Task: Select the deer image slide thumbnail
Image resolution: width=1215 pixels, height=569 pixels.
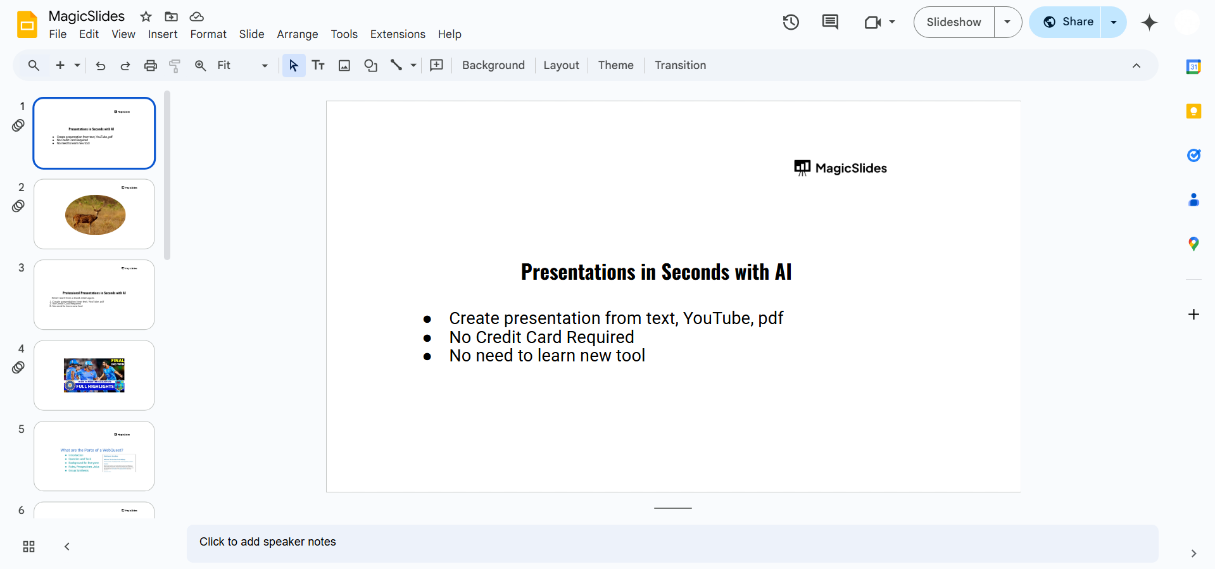Action: pos(94,214)
